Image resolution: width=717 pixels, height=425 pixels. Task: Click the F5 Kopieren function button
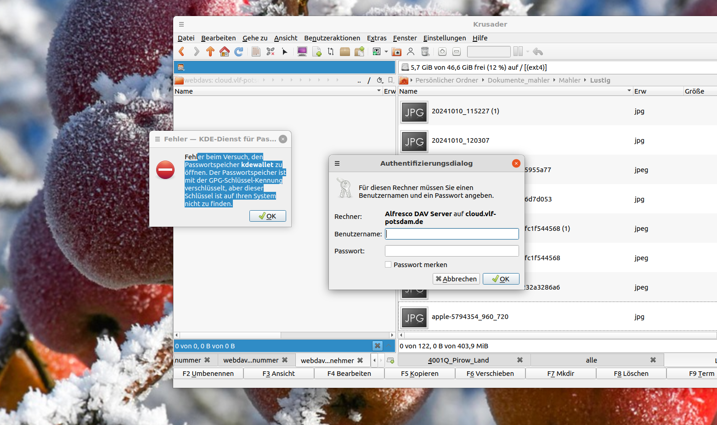click(x=419, y=374)
